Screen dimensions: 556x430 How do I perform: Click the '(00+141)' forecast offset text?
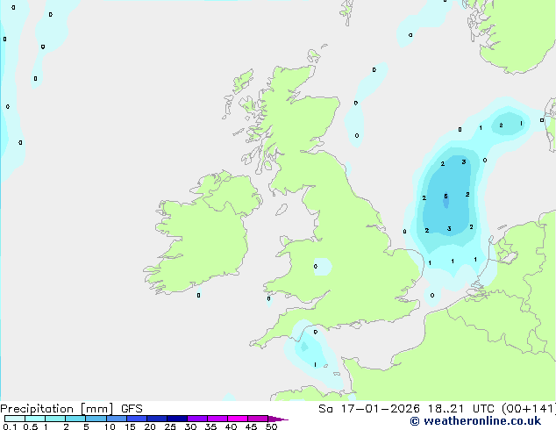pyautogui.click(x=528, y=409)
